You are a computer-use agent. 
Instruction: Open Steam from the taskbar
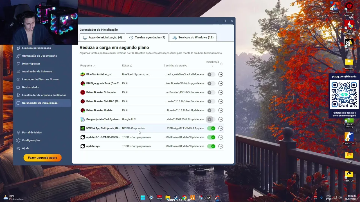(176, 198)
